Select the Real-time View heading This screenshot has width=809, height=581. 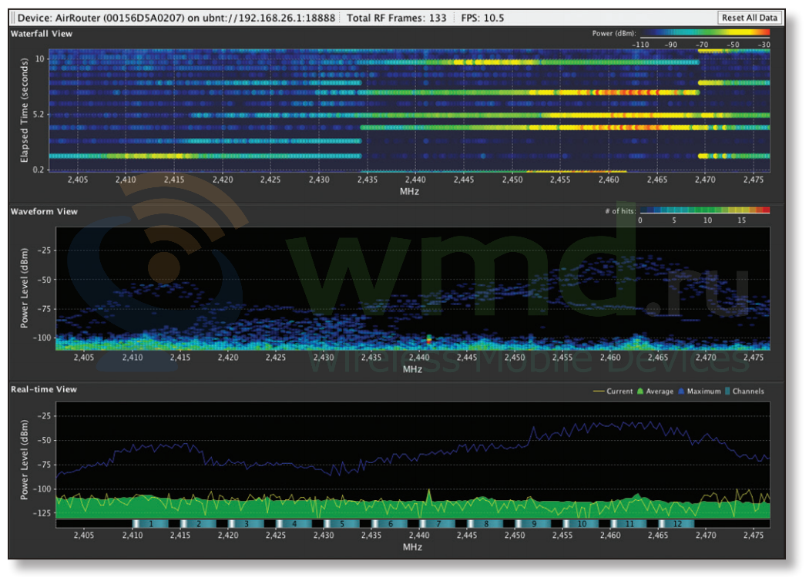tap(44, 390)
